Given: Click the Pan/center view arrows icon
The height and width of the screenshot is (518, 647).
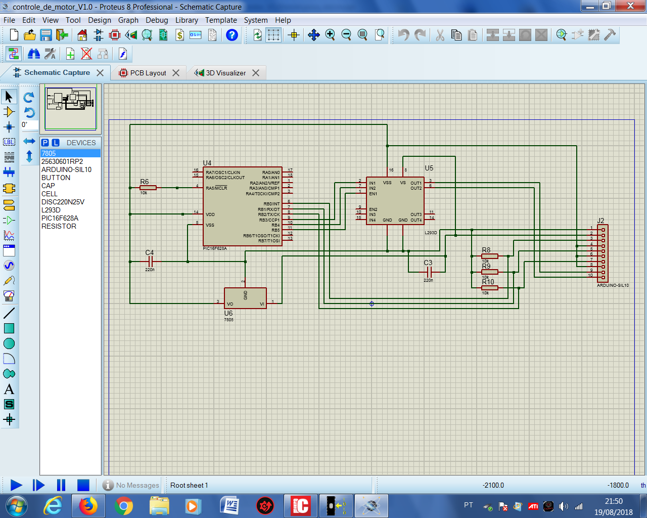Looking at the screenshot, I should pos(314,35).
